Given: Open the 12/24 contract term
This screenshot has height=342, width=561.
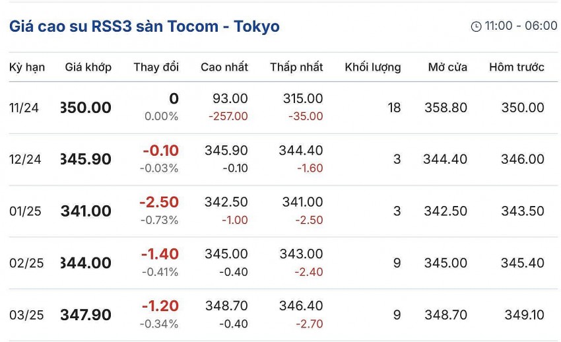Looking at the screenshot, I should (x=24, y=160).
